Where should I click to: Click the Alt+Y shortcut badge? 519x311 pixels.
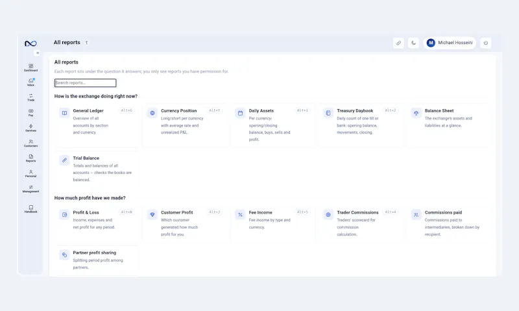pyautogui.click(x=215, y=110)
